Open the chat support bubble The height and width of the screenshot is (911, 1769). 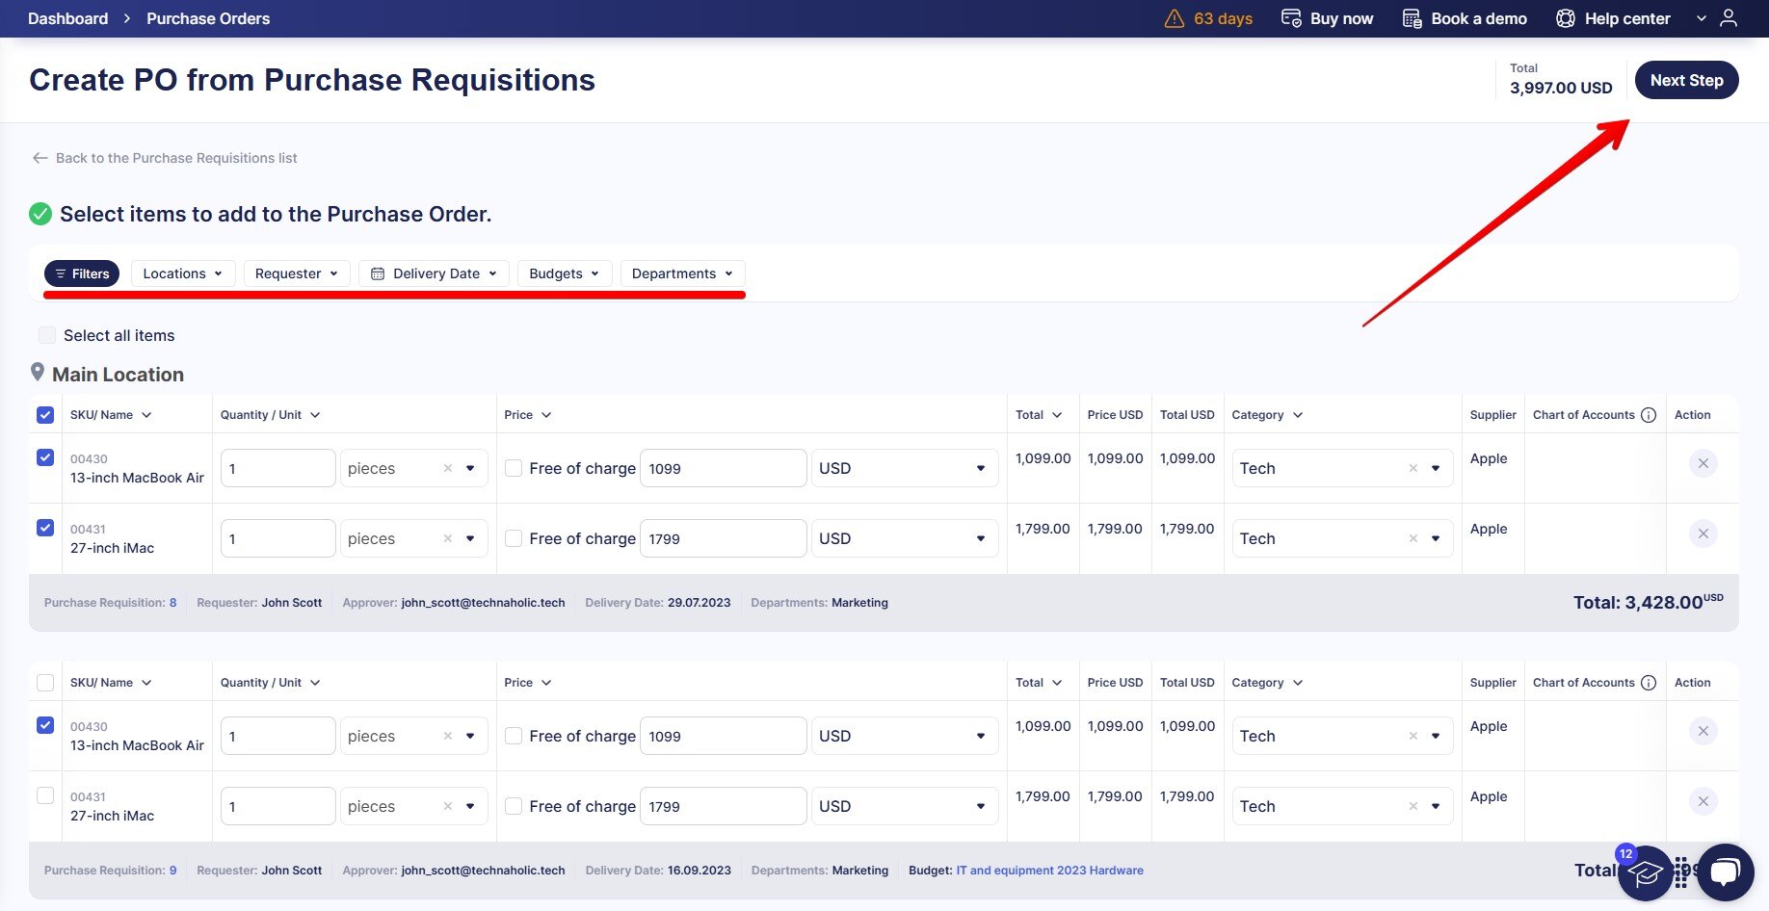[1726, 872]
